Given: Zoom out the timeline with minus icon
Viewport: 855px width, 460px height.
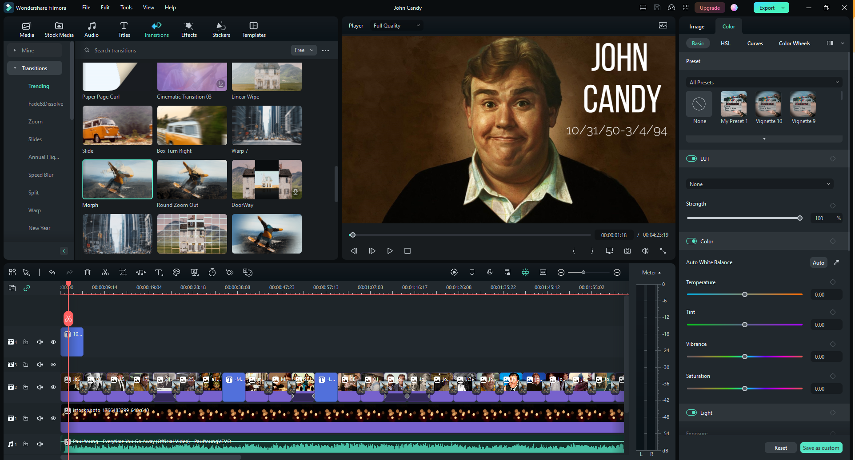Looking at the screenshot, I should [561, 272].
